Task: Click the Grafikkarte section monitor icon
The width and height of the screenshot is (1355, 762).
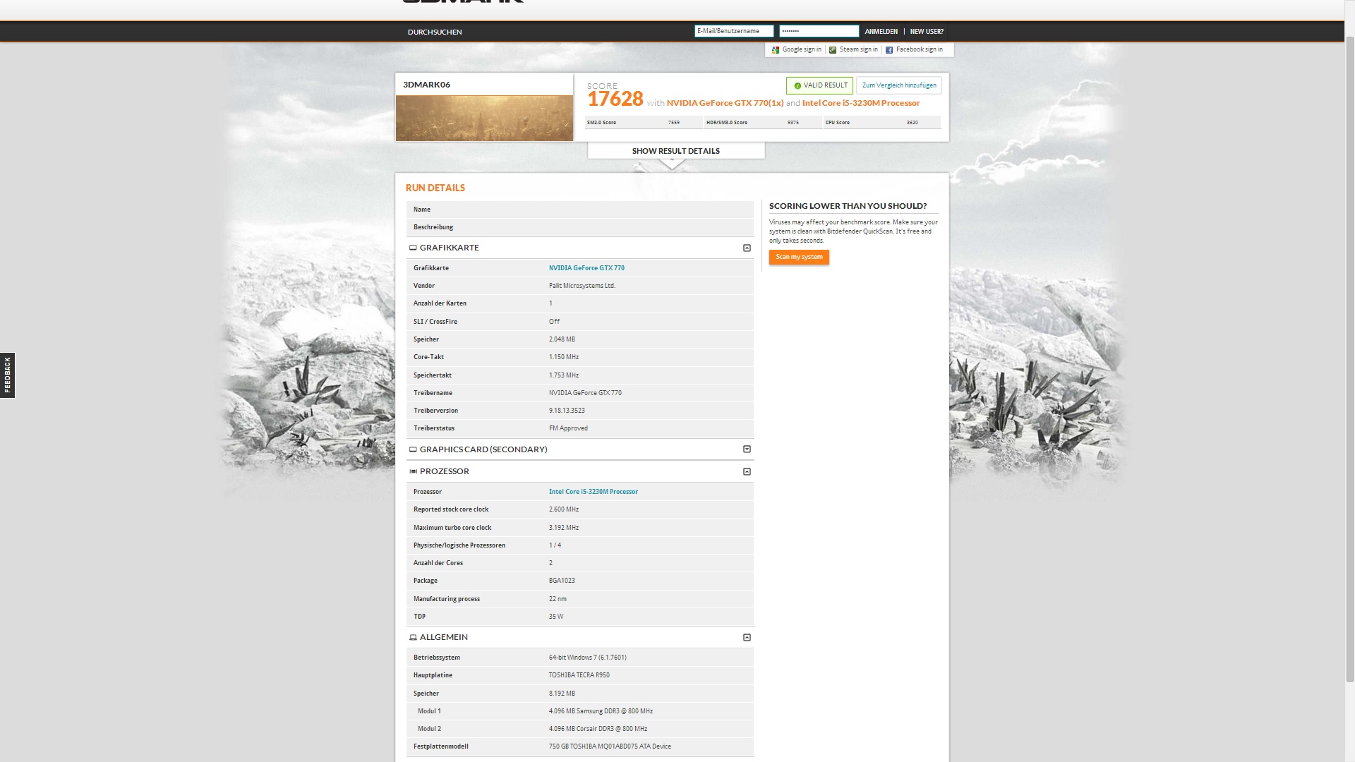Action: tap(413, 248)
